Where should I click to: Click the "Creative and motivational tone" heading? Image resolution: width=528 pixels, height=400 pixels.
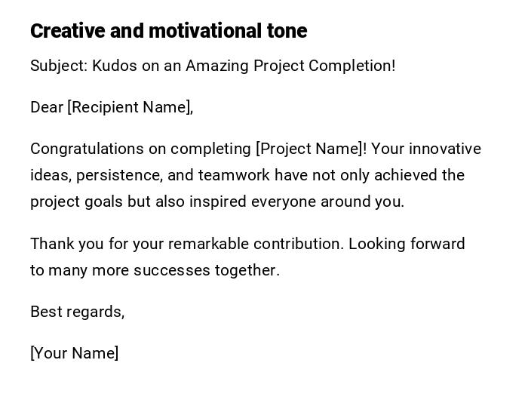point(168,31)
